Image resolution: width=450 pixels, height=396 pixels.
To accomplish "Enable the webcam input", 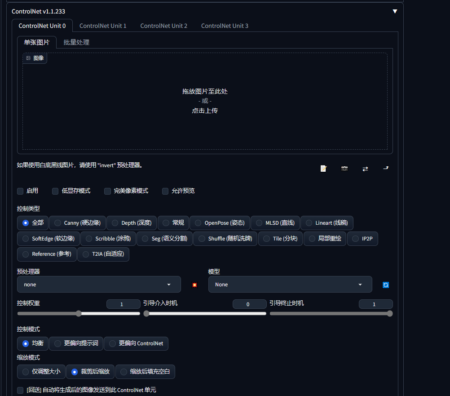I will pyautogui.click(x=344, y=169).
